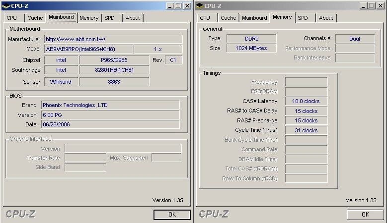Click BIOS date field 06/28/2006
387x223 pixels.
pyautogui.click(x=110, y=124)
